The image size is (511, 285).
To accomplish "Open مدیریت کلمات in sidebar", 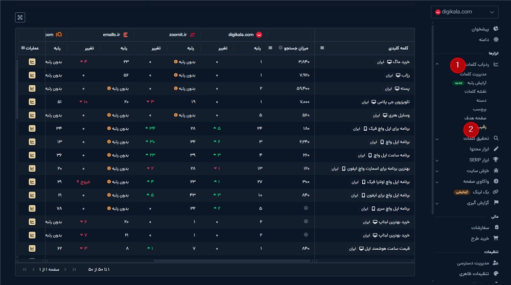I will 473,74.
